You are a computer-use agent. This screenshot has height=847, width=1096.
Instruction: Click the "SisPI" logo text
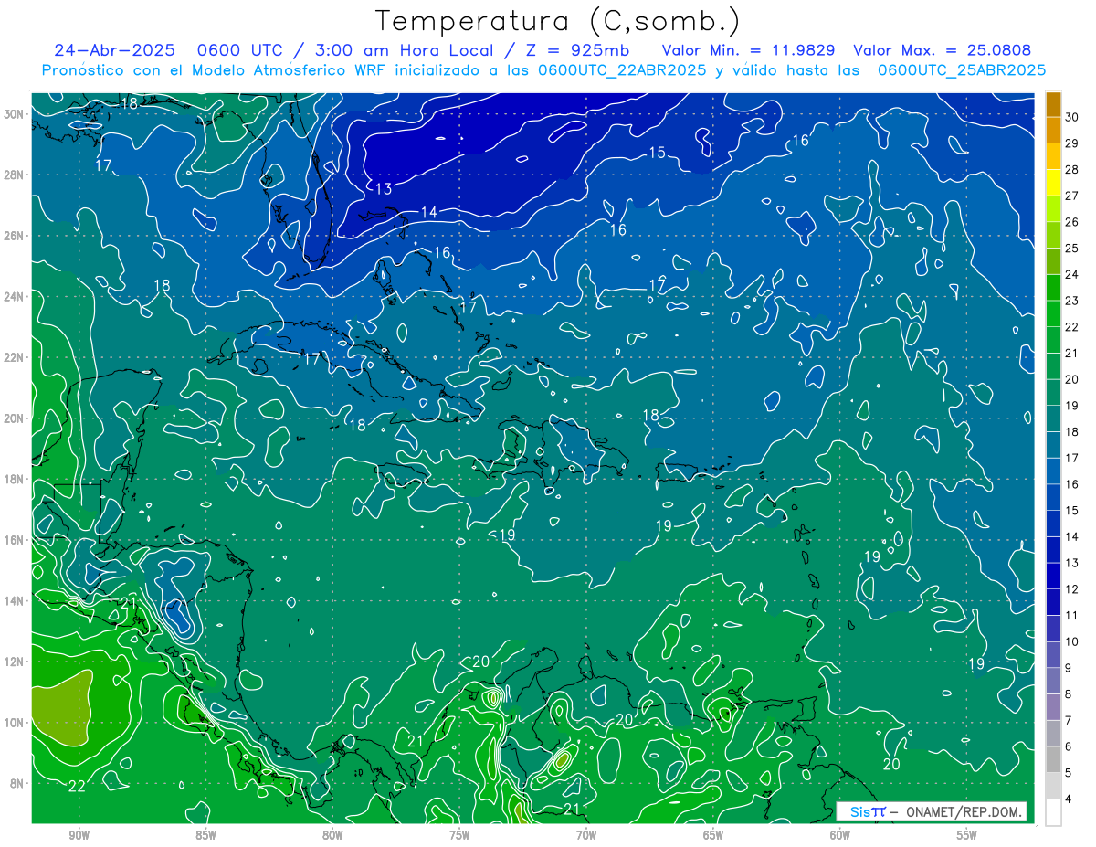868,811
